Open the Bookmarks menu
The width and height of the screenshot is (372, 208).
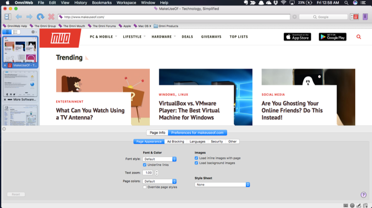coord(102,3)
